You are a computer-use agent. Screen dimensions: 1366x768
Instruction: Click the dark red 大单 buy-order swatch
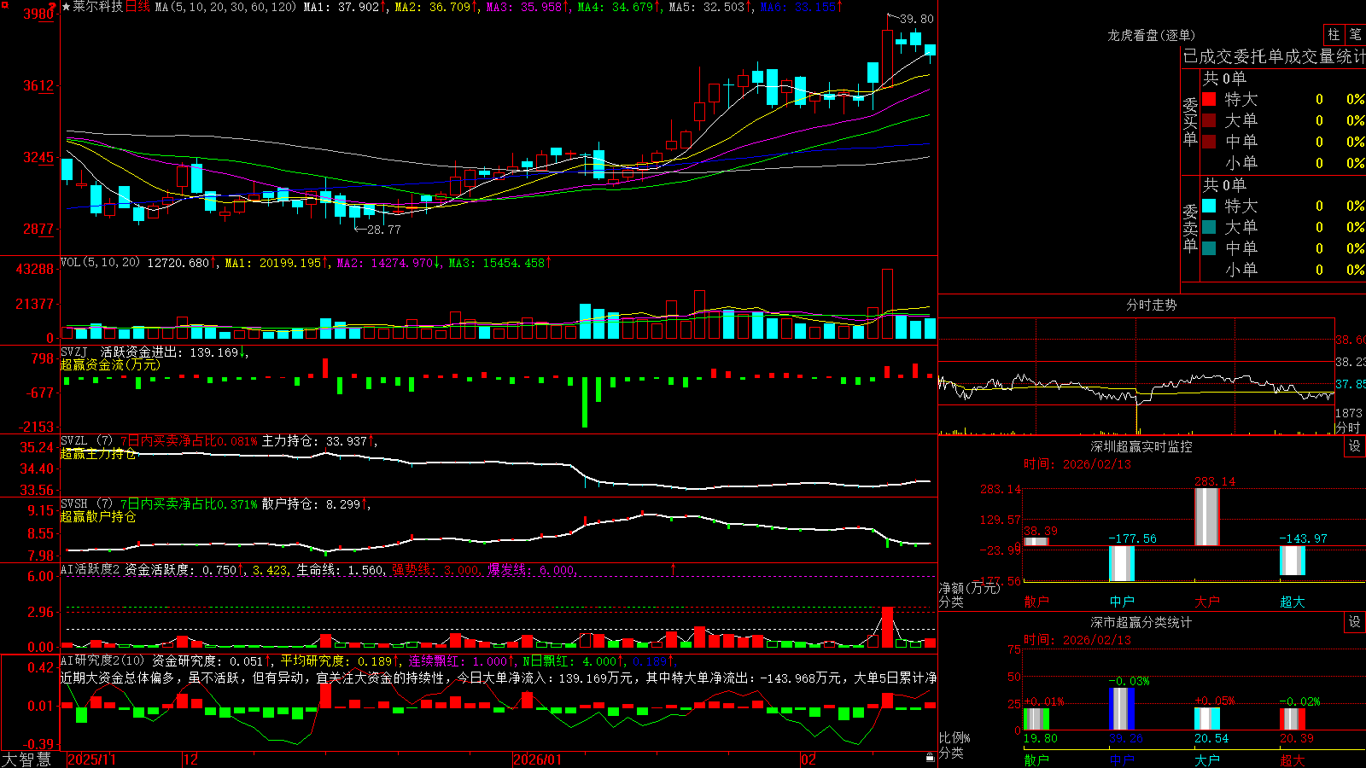click(x=1209, y=120)
